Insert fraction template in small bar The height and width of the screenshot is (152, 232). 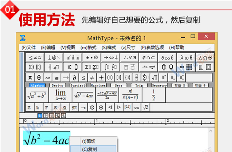pyautogui.click(x=137, y=77)
